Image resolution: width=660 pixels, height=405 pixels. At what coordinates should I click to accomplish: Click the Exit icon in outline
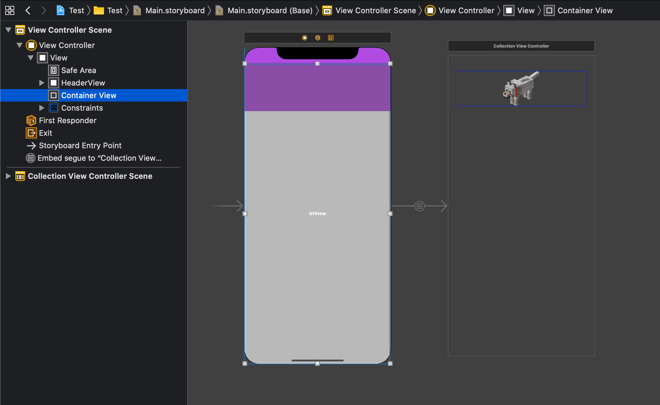(31, 133)
